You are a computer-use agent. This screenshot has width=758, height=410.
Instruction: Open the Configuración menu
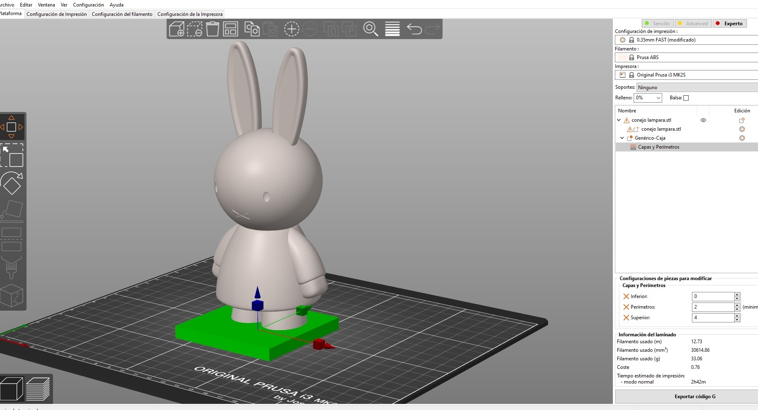(88, 4)
